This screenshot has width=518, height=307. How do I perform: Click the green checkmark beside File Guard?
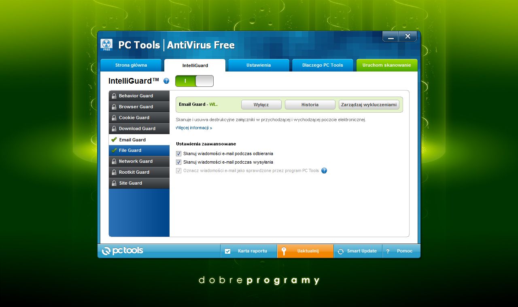coord(114,150)
